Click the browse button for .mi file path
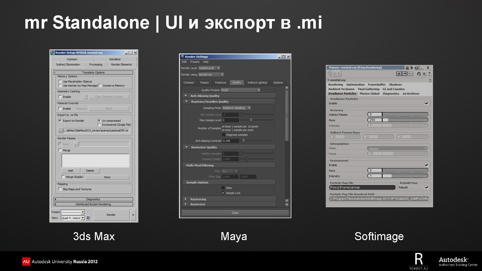The height and width of the screenshot is (271, 482). click(x=61, y=130)
